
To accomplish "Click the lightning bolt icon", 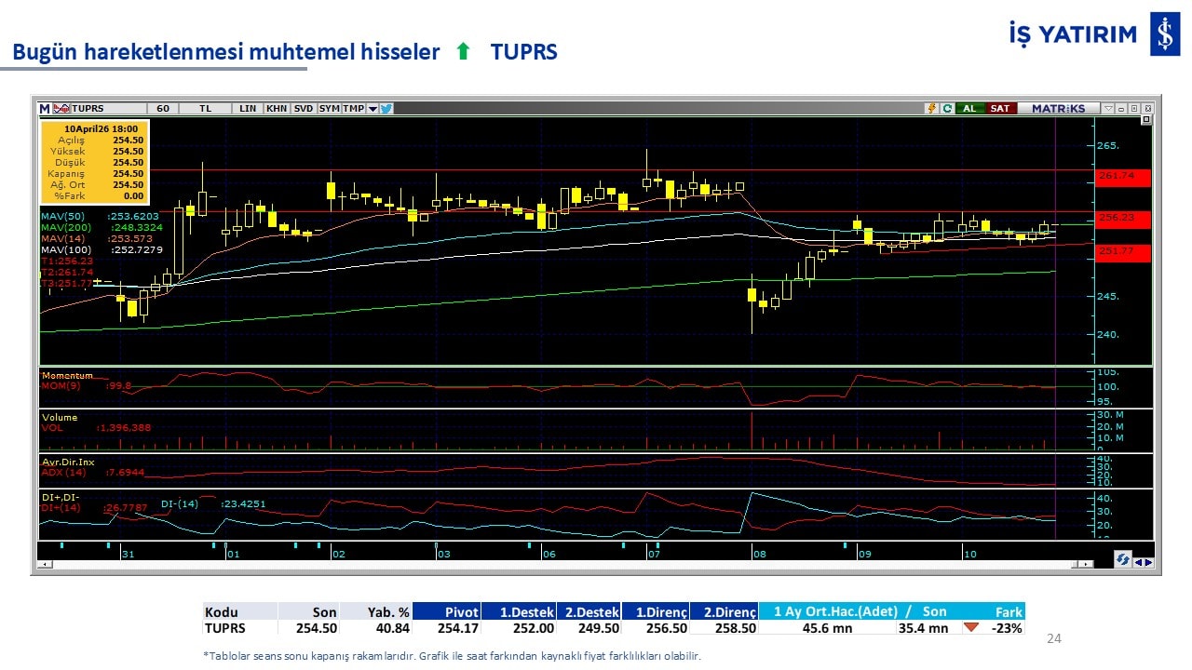I will (x=931, y=108).
